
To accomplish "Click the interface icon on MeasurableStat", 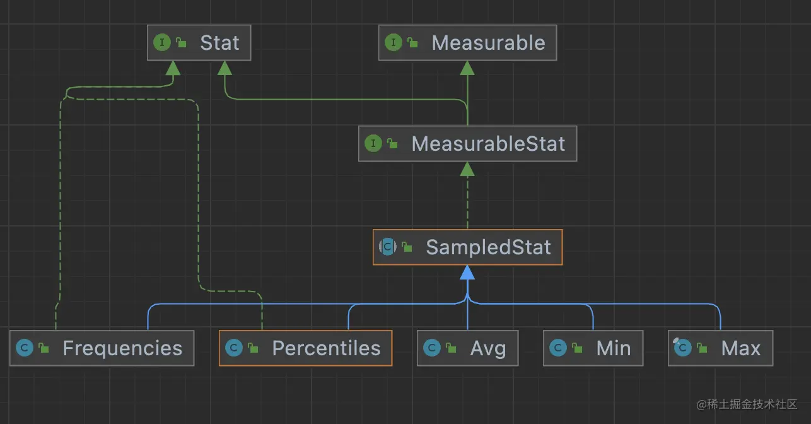I will 373,143.
